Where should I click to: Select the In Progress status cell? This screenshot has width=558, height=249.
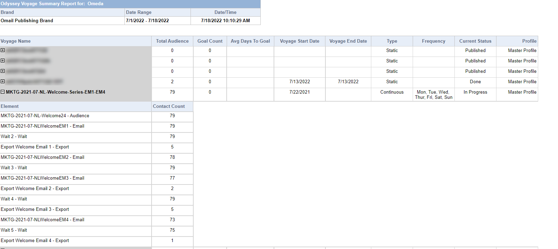tap(475, 92)
